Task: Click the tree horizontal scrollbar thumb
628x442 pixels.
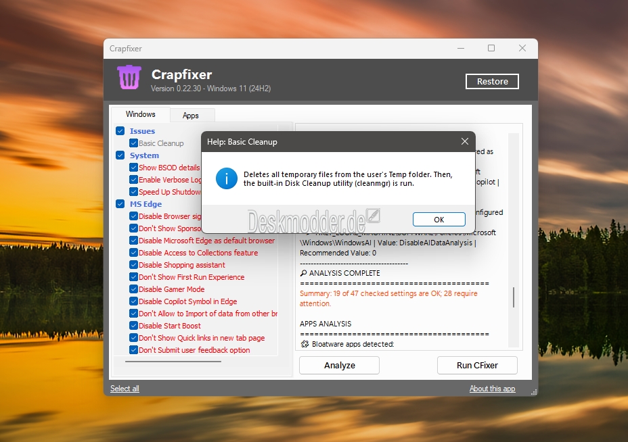Action: [173, 362]
